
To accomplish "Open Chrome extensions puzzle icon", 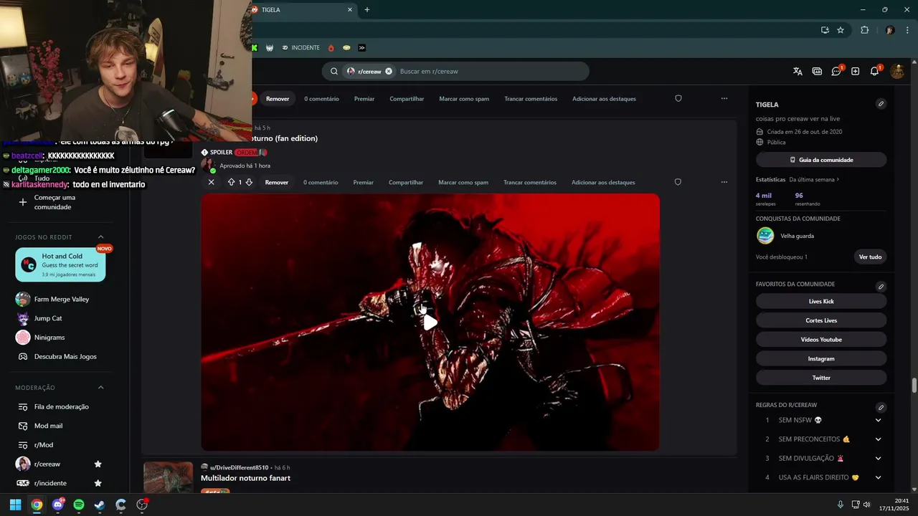I will (x=864, y=30).
